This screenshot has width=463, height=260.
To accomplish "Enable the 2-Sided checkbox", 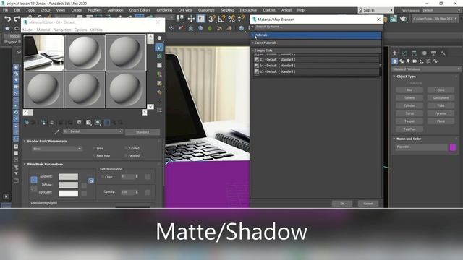I will [x=126, y=148].
